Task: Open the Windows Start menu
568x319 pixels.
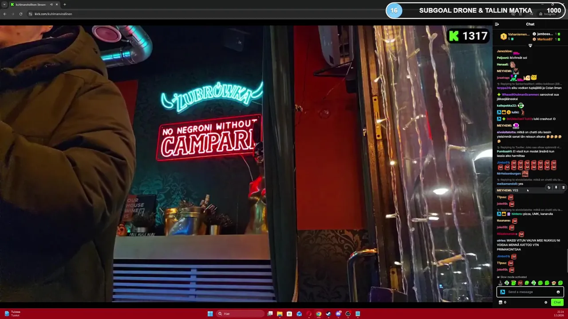Action: pyautogui.click(x=210, y=314)
